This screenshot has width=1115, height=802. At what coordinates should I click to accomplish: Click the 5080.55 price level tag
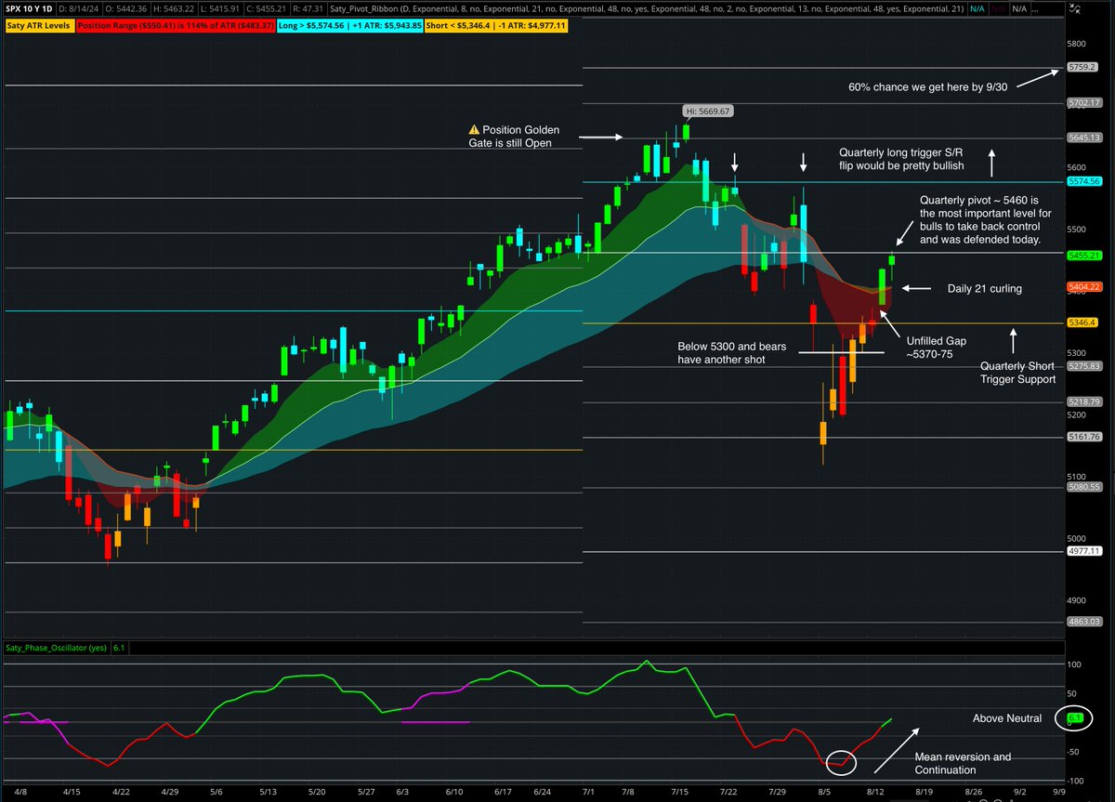pos(1085,486)
